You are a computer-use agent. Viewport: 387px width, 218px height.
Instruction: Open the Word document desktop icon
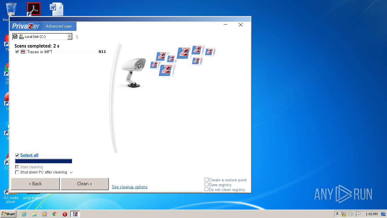click(57, 9)
